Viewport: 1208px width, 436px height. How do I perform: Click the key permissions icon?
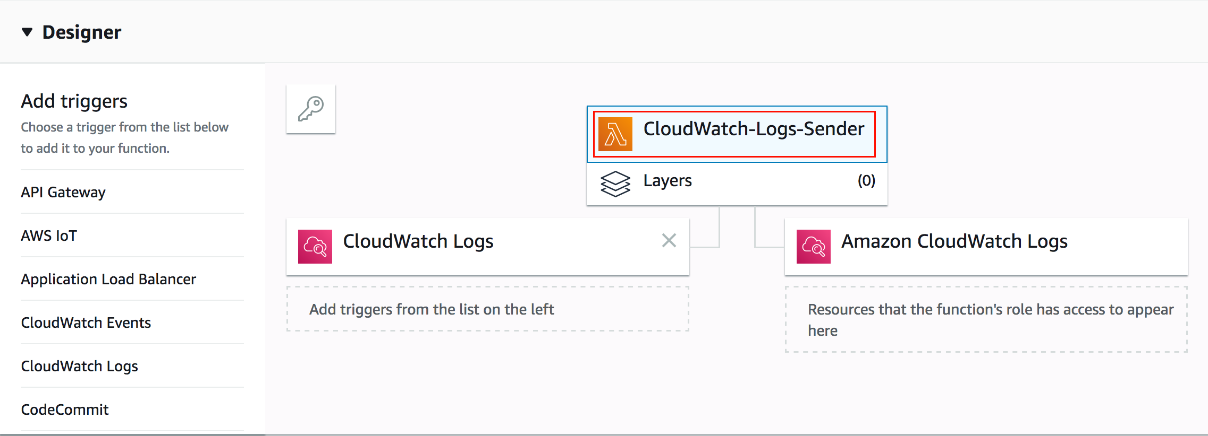click(311, 109)
